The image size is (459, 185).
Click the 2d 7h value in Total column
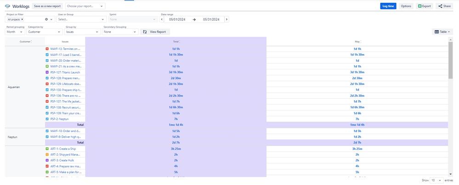[x=176, y=143]
